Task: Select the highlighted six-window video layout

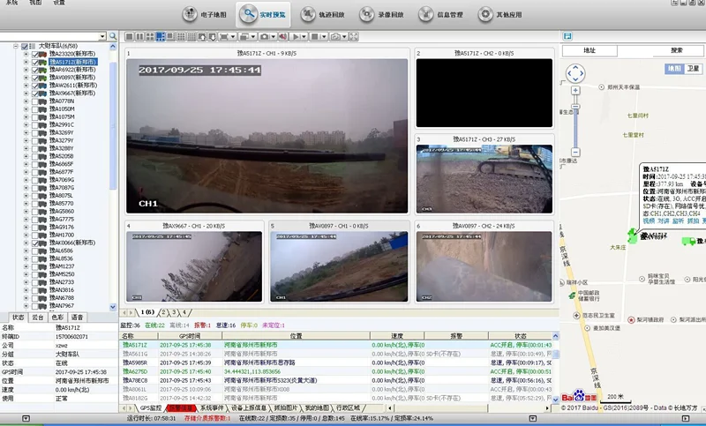Action: tap(161, 36)
